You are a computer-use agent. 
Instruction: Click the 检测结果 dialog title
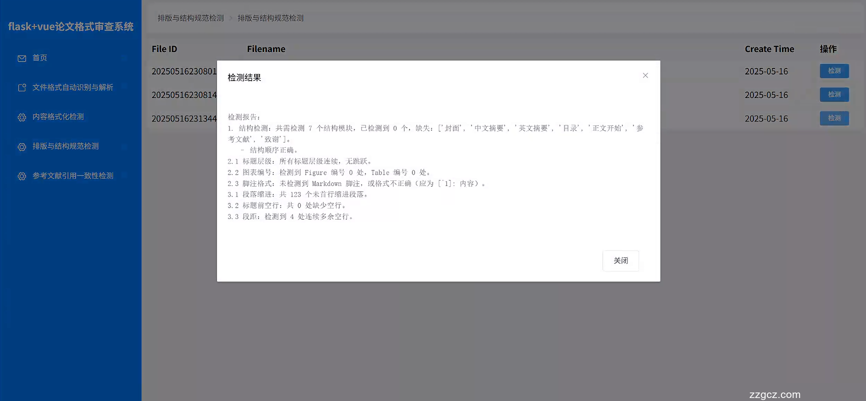click(x=244, y=77)
